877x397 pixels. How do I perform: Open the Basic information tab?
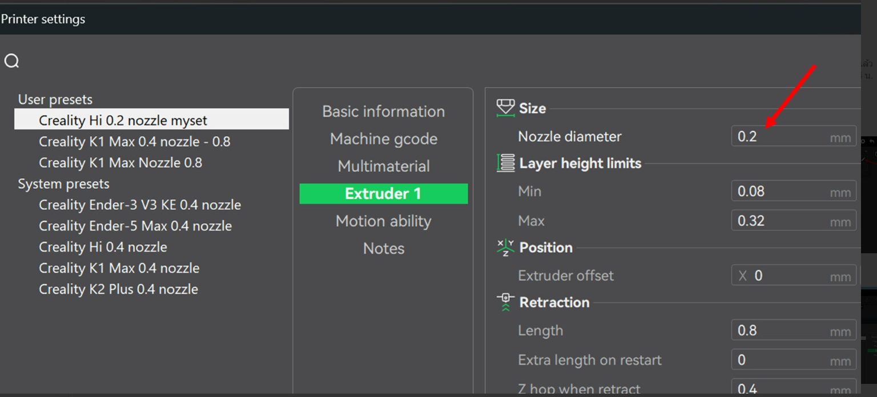click(383, 111)
